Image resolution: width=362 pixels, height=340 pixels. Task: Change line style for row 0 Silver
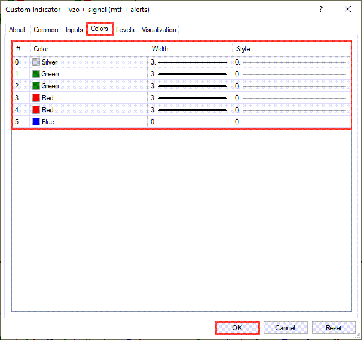click(291, 62)
